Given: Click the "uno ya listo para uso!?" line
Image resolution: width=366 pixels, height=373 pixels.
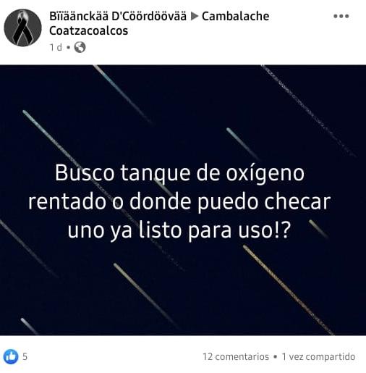Looking at the screenshot, I should pos(179,230).
